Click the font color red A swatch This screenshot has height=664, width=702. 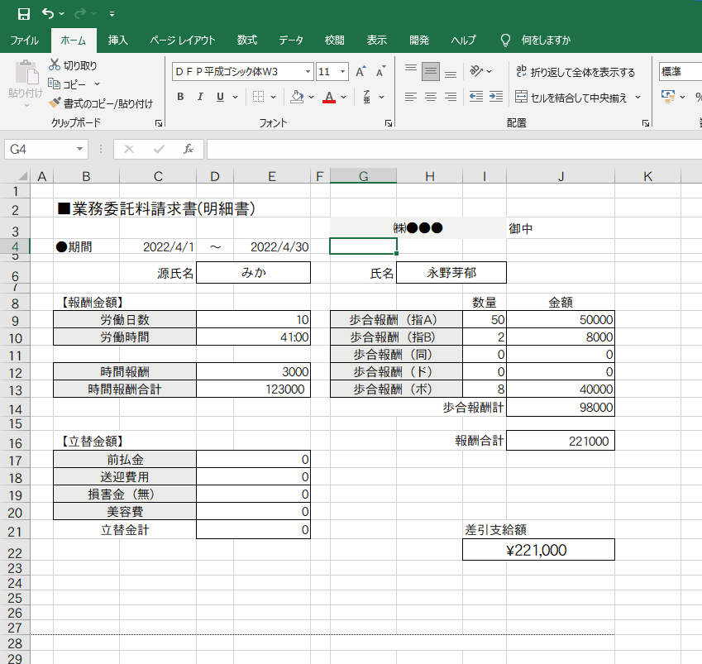tap(329, 97)
